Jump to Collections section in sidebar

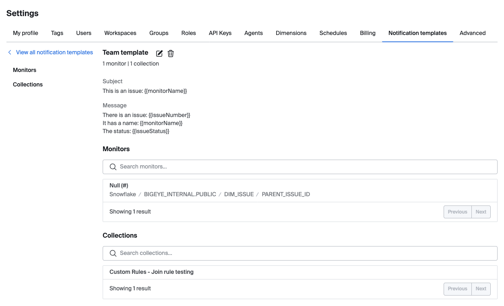(28, 84)
